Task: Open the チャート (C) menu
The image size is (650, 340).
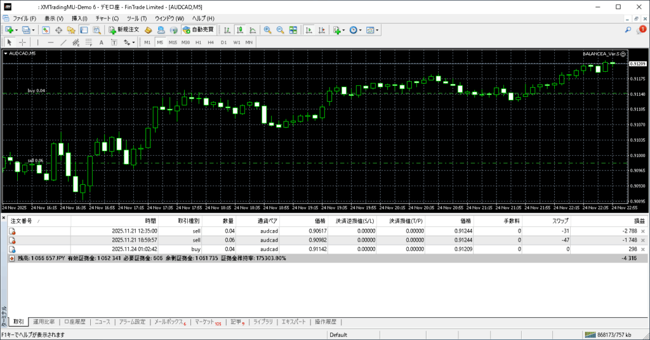Action: 107,18
